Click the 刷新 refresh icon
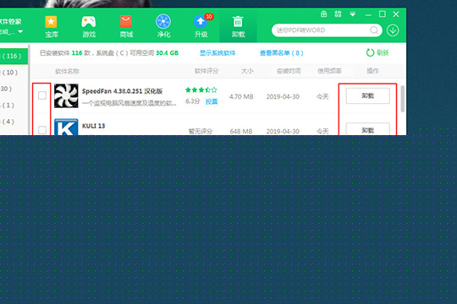457x304 pixels. (x=370, y=52)
